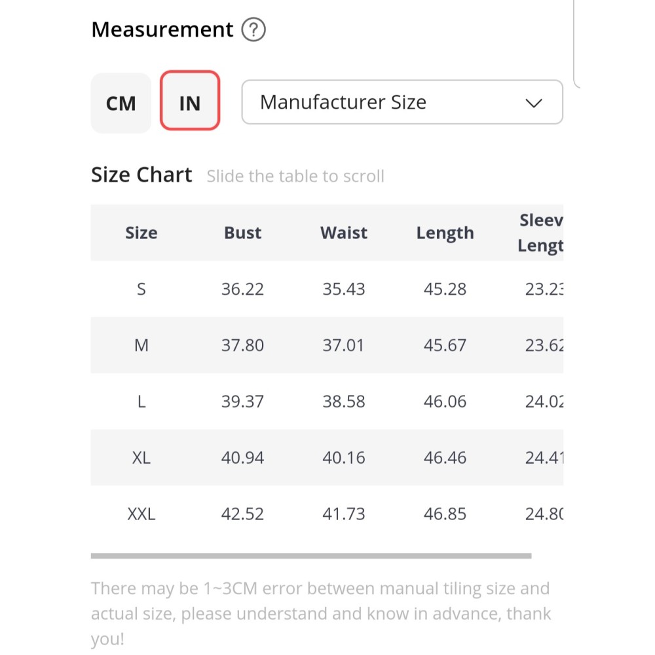The height and width of the screenshot is (655, 655).
Task: Click the dropdown chevron arrow
Action: click(534, 103)
